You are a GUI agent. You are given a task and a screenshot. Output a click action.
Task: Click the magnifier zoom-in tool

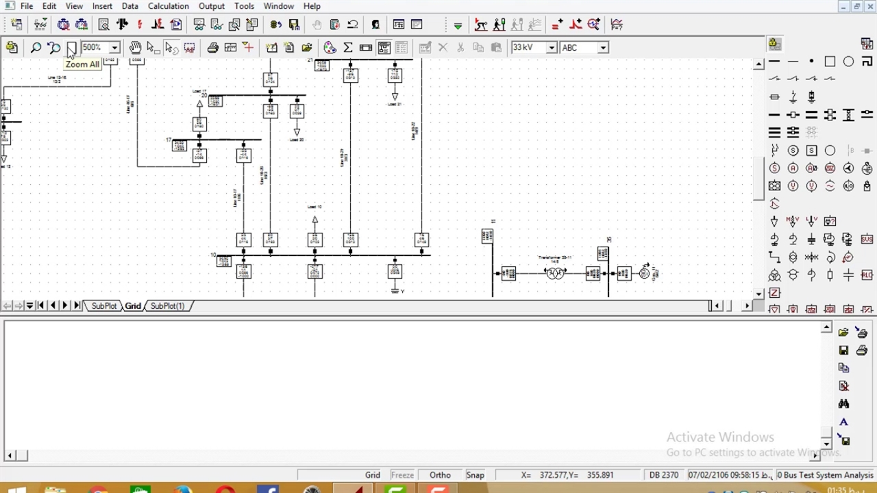point(36,48)
